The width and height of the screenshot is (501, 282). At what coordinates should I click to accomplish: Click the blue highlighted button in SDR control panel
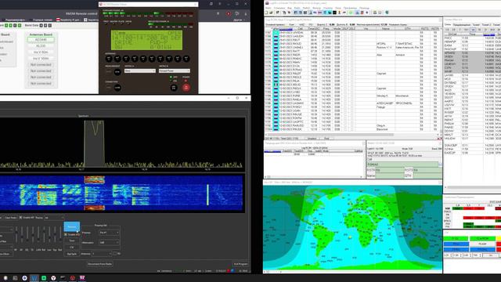click(71, 226)
